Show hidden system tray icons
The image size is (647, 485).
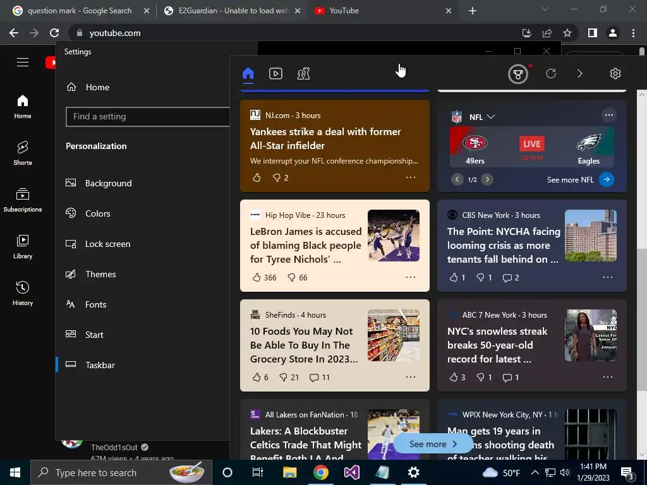pos(535,472)
